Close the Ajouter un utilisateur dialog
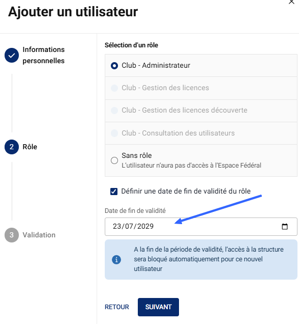The width and height of the screenshot is (299, 326). click(291, 2)
